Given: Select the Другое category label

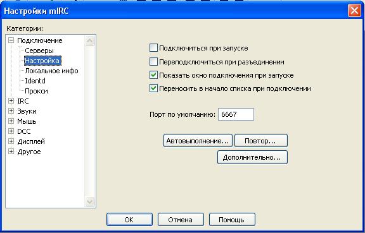Looking at the screenshot, I should coord(29,152).
